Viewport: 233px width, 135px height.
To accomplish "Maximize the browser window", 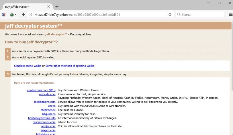I will 219,3.
